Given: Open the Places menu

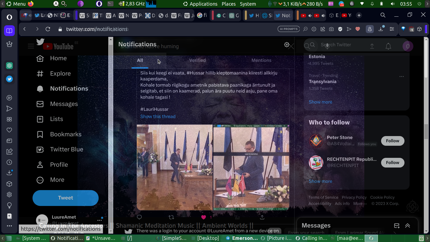Looking at the screenshot, I should (x=229, y=4).
